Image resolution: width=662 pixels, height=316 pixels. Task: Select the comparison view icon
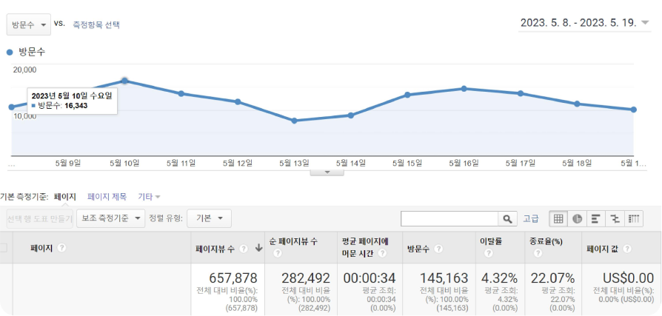point(615,218)
